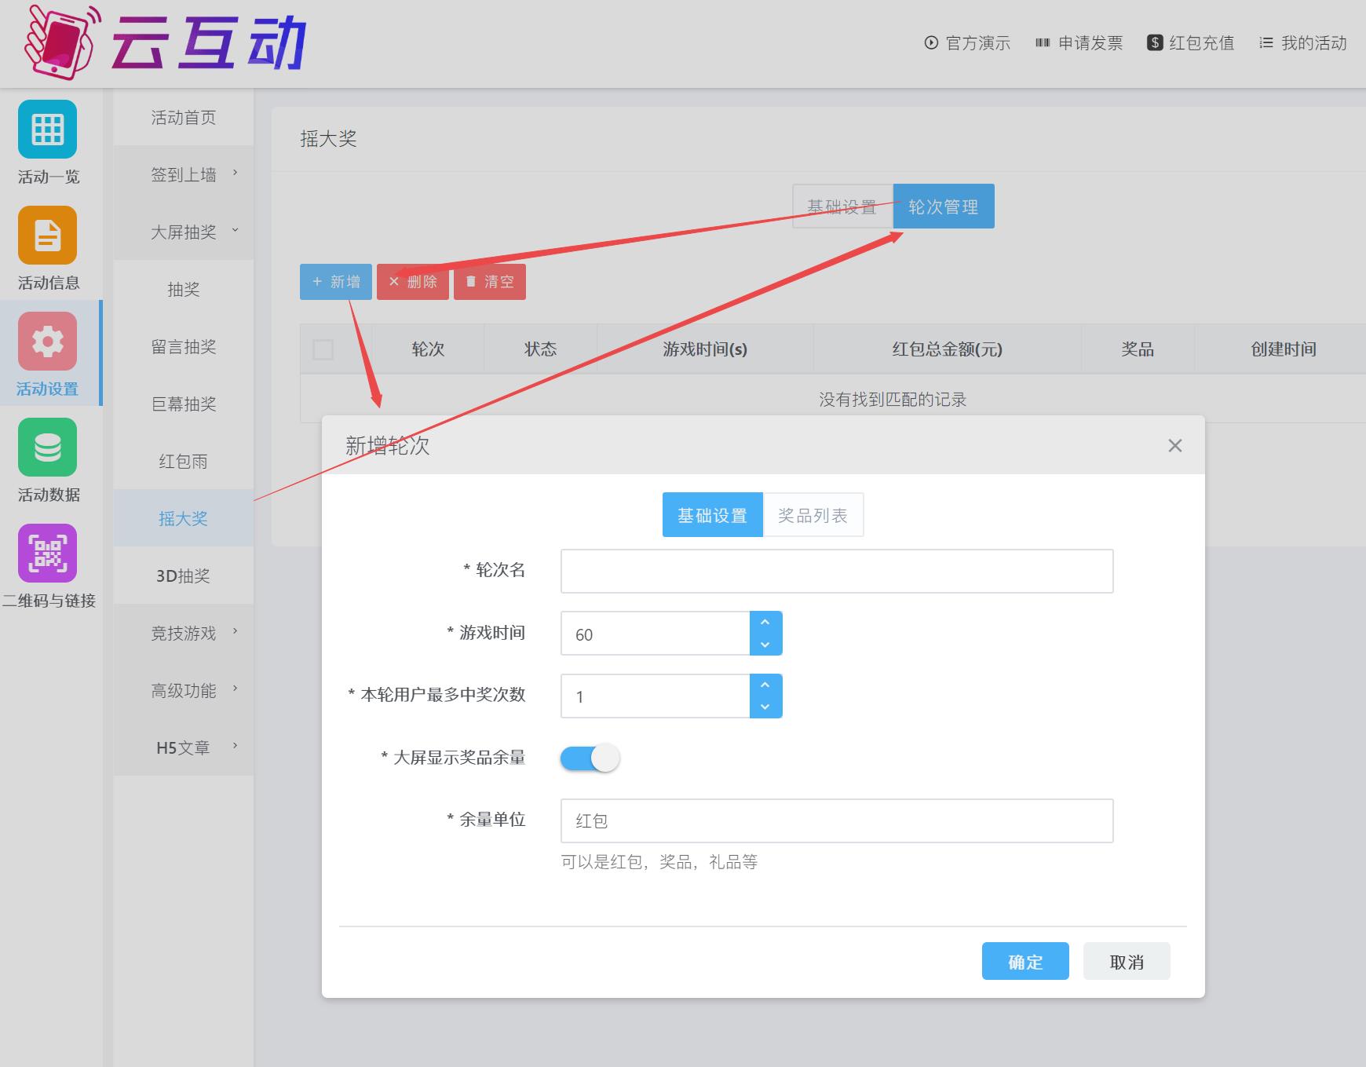
Task: Click the 云互动 phone logo
Action: (63, 42)
